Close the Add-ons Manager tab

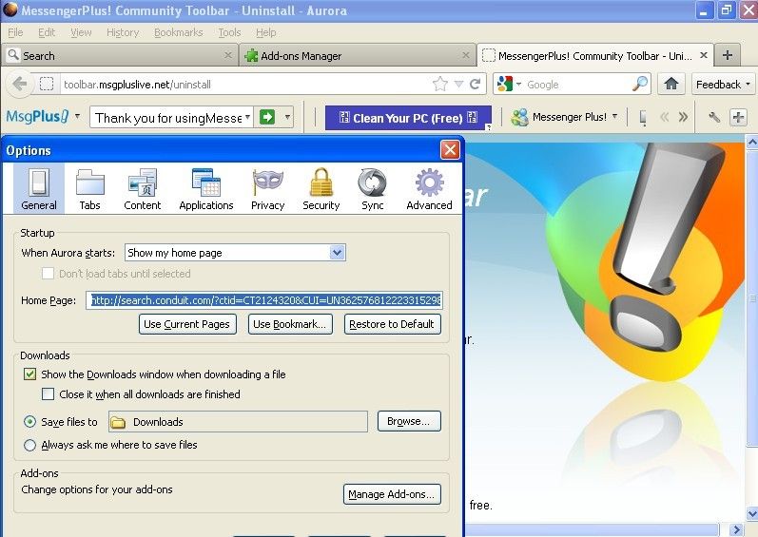(465, 55)
